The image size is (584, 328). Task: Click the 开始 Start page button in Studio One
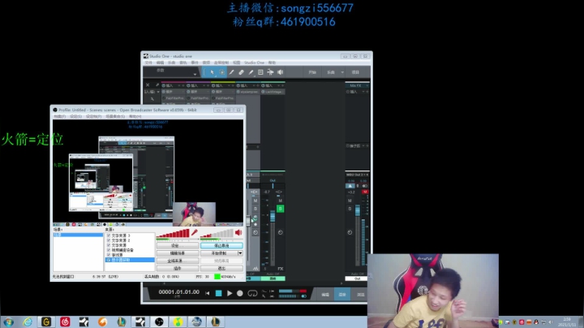click(x=312, y=72)
